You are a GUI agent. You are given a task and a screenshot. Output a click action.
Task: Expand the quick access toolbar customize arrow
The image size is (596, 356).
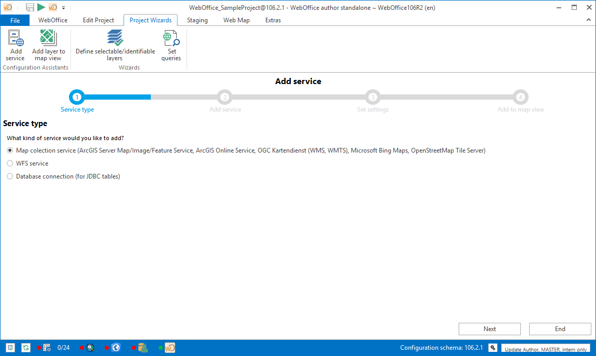point(63,8)
